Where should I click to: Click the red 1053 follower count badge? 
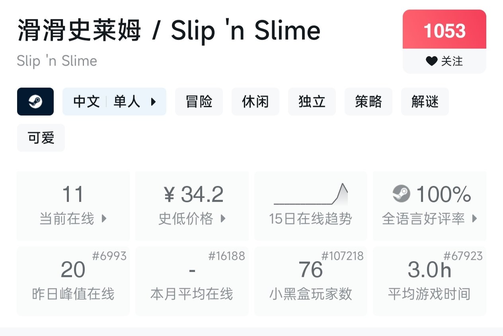pos(445,30)
